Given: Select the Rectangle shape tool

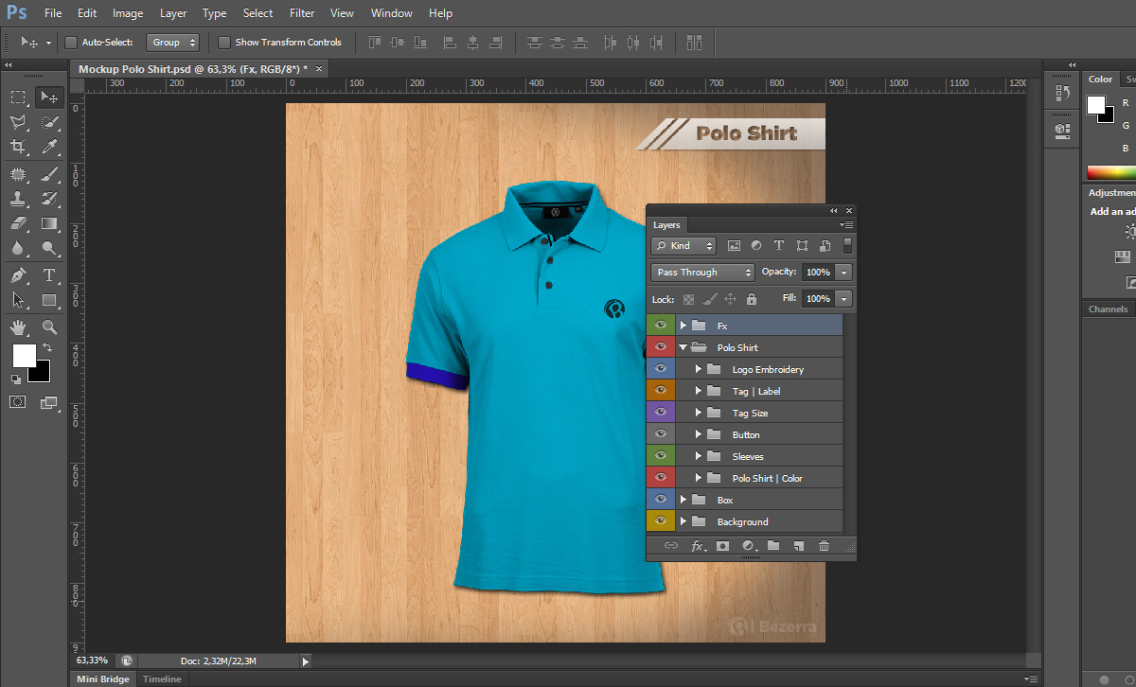Looking at the screenshot, I should tap(49, 301).
